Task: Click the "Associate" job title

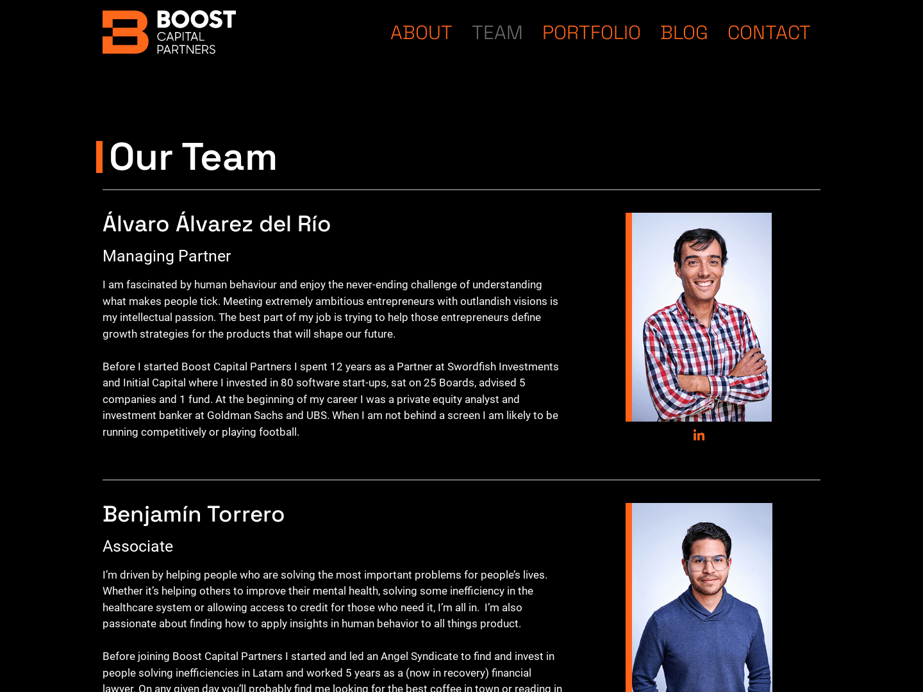Action: tap(138, 546)
